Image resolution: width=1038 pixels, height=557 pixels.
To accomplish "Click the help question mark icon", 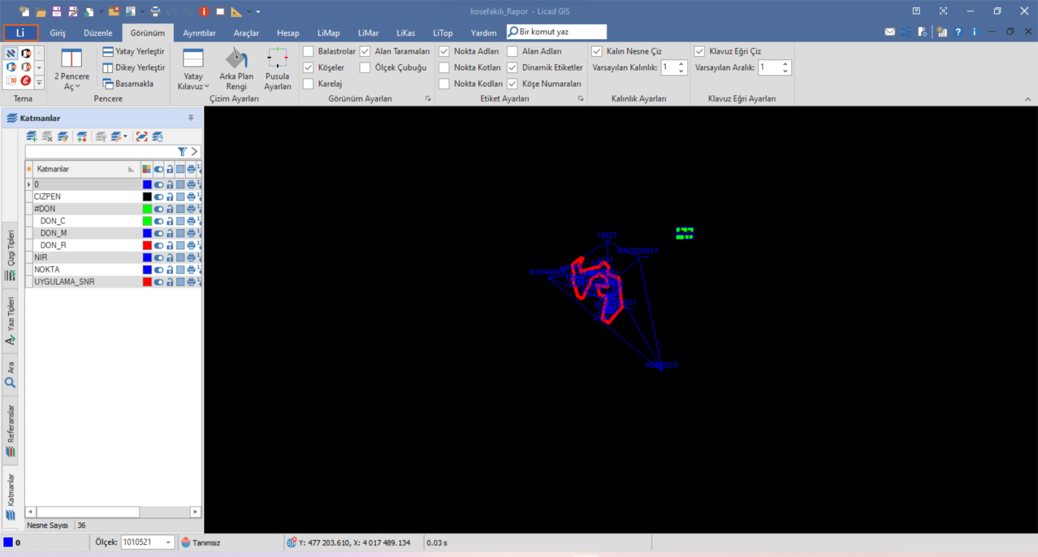I will [958, 32].
